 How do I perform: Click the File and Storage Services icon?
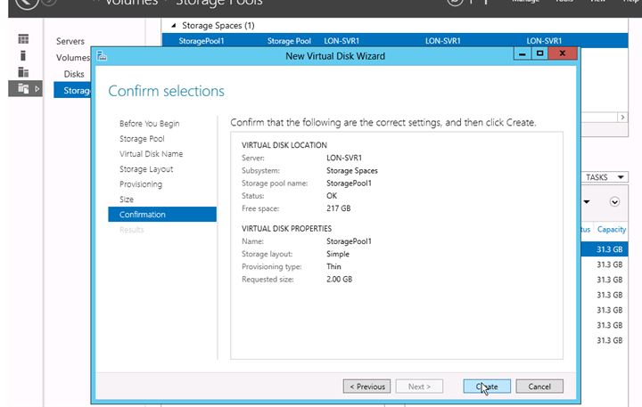[x=24, y=88]
